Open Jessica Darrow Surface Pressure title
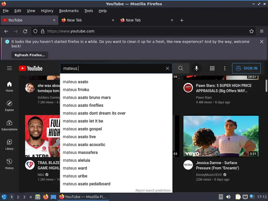 [217, 165]
